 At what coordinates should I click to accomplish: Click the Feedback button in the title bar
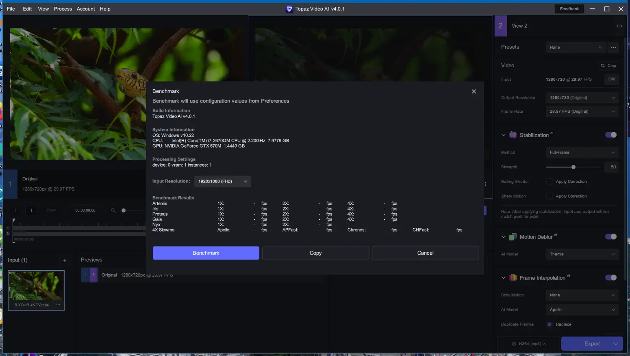[569, 9]
